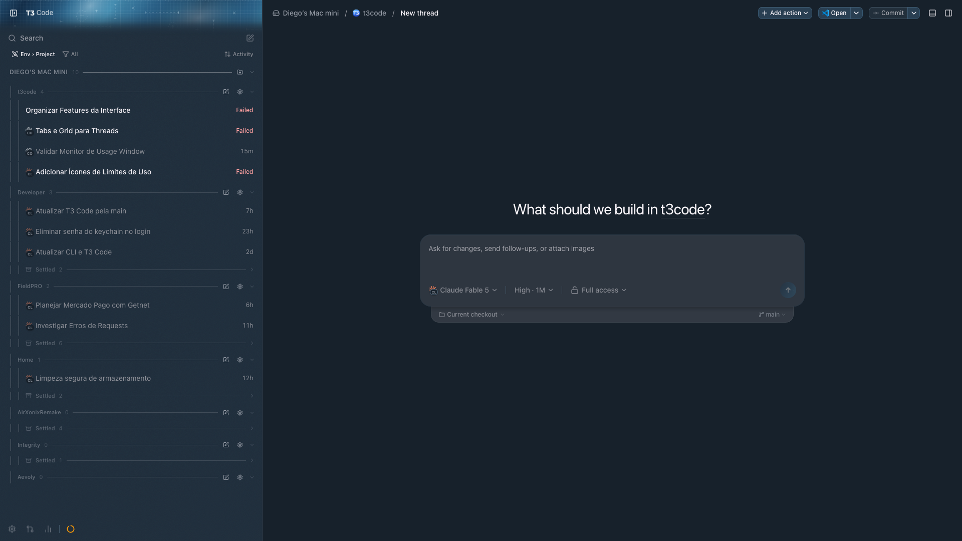Viewport: 962px width, 541px height.
Task: Open the Add action dropdown
Action: pyautogui.click(x=785, y=13)
